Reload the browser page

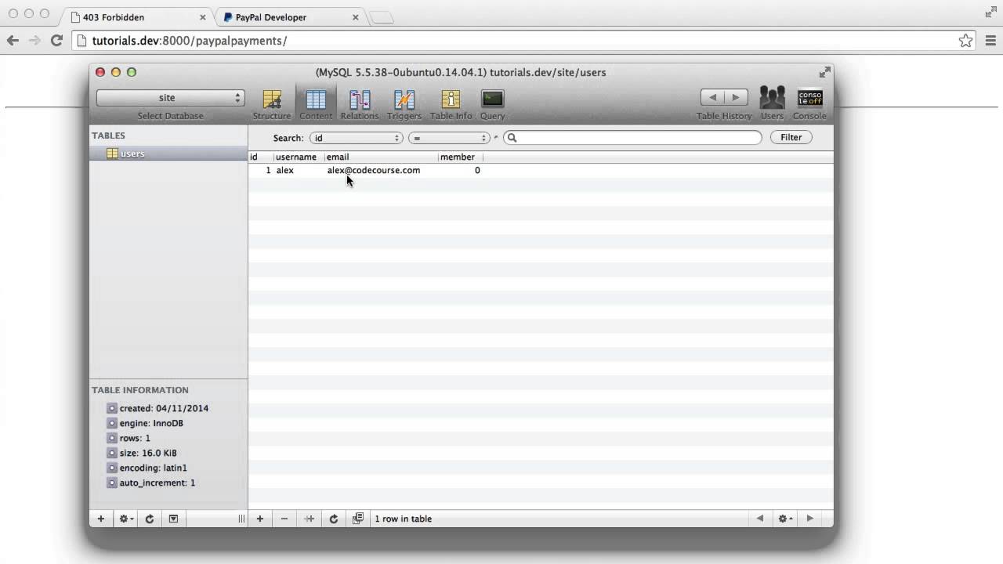point(56,41)
